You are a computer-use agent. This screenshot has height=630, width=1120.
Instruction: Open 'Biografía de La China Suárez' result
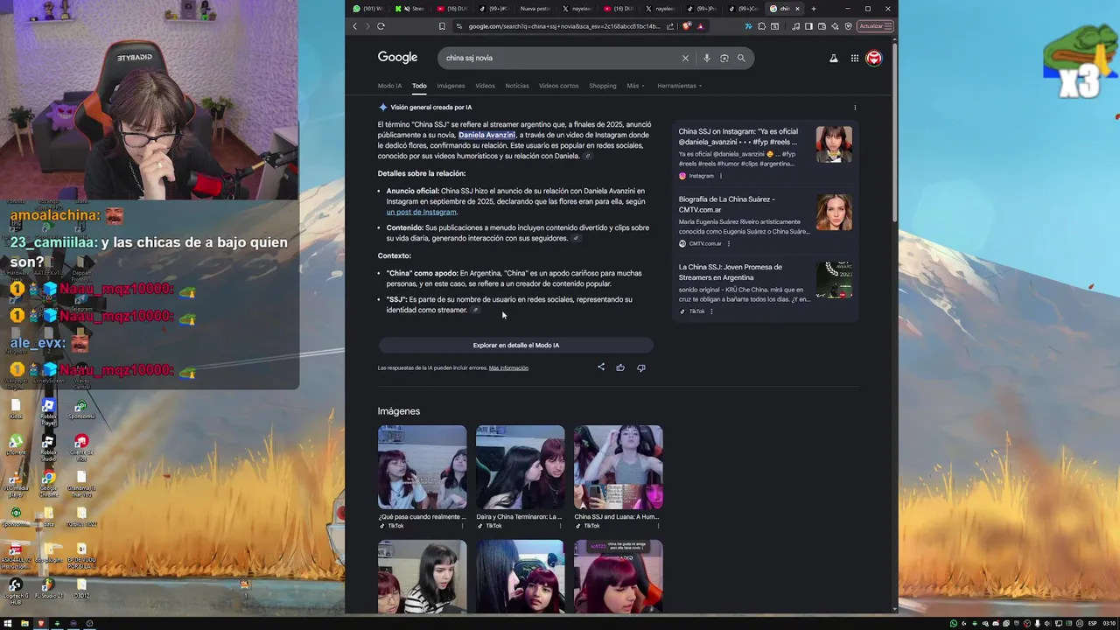pos(726,204)
